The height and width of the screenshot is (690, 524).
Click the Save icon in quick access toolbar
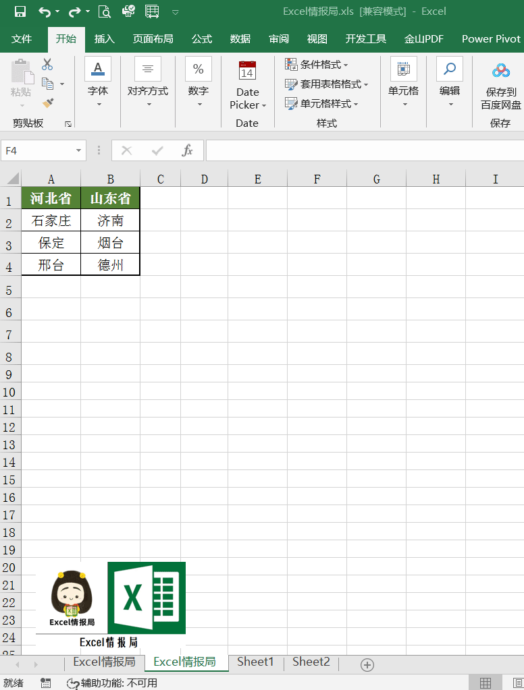[20, 12]
